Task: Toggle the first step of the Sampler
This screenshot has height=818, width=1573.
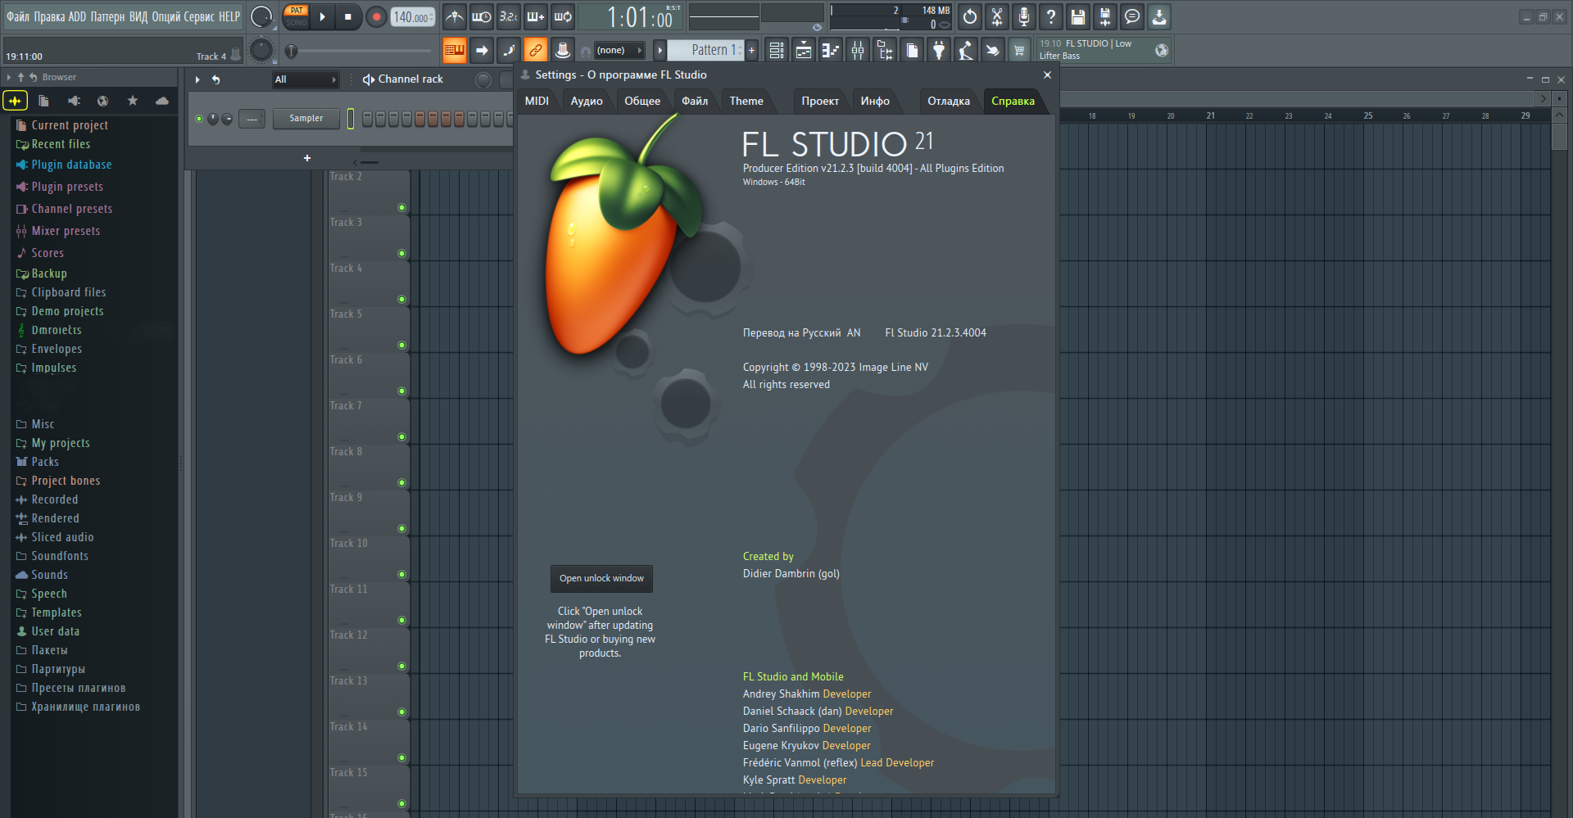Action: (367, 119)
